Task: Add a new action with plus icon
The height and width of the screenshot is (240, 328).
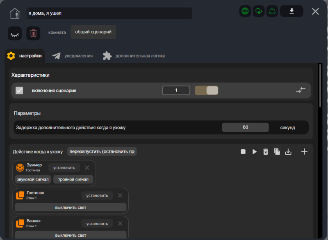Action: [x=304, y=151]
